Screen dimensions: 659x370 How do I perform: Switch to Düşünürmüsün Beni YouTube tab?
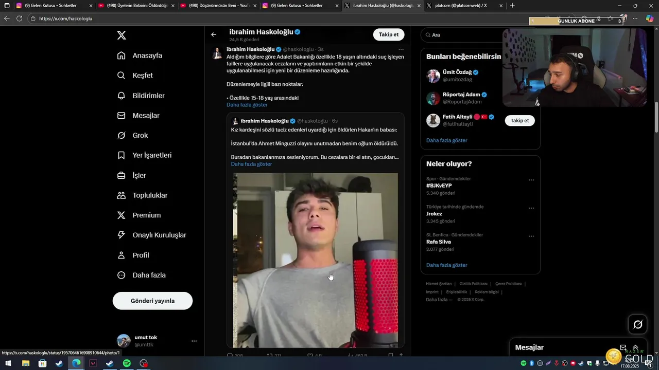[x=218, y=6]
